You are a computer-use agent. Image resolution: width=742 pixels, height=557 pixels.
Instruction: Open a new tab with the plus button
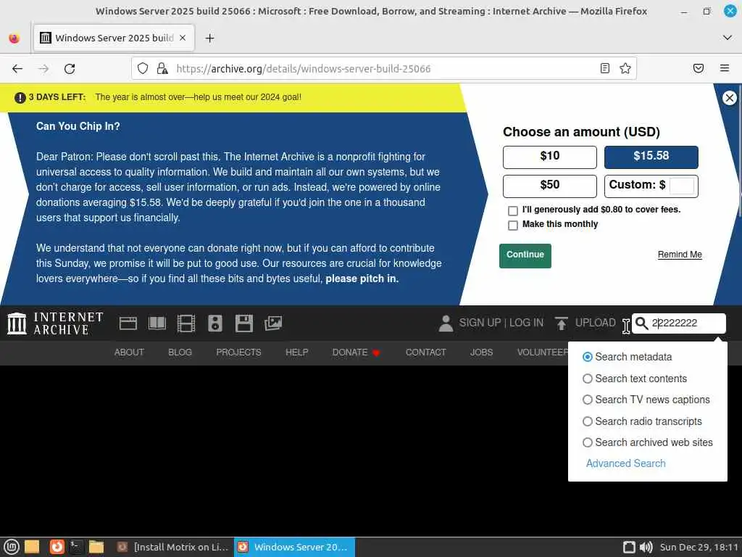pos(209,38)
